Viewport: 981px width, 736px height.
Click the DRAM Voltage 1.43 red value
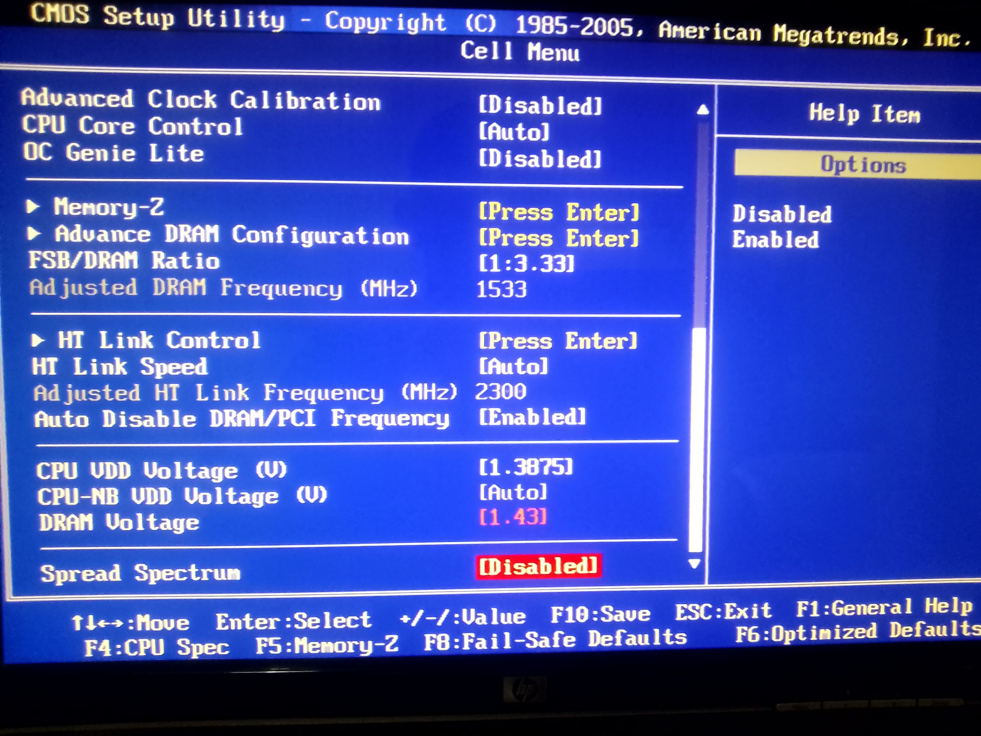(x=513, y=517)
